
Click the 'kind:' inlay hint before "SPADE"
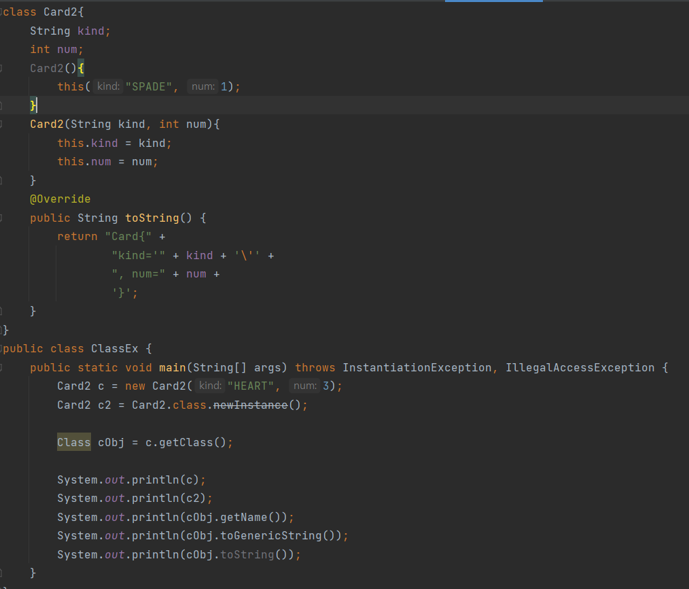click(108, 86)
